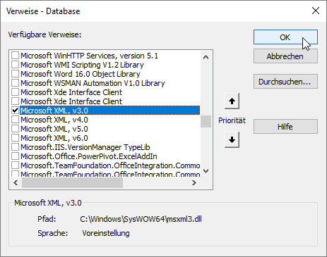Click the path C:\Windows\SysWOW64\msxml3.dll

(141, 219)
